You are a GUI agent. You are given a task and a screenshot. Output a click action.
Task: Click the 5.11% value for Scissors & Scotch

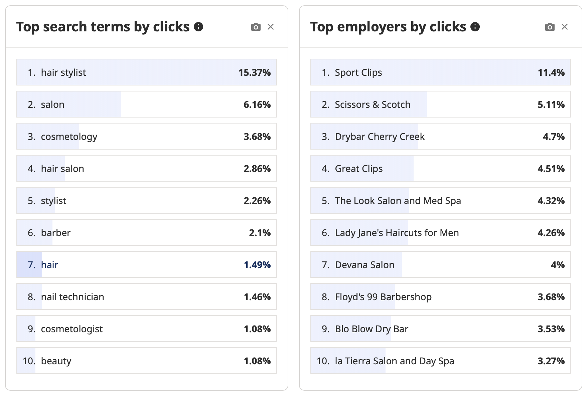551,105
